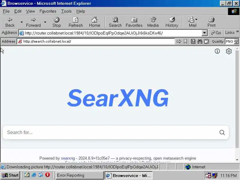This screenshot has height=180, width=240.
Task: Switch to the Error Reporting taskbar window
Action: (79, 175)
